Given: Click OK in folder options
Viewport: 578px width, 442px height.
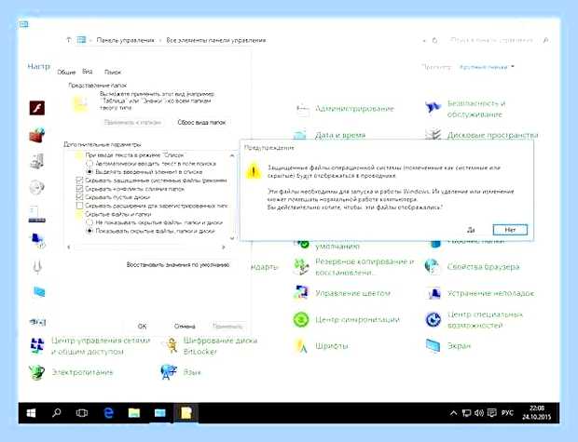Looking at the screenshot, I should [142, 326].
